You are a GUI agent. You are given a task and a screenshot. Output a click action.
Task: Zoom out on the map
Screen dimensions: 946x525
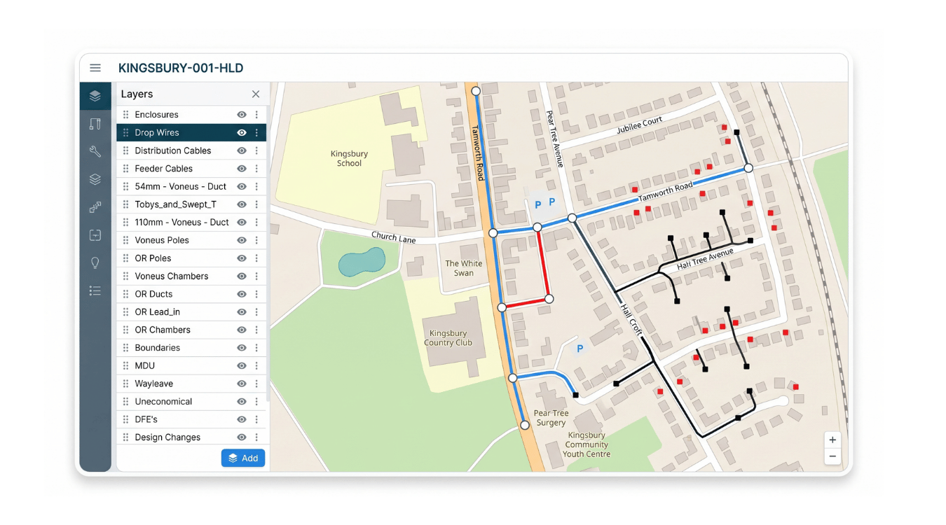(x=832, y=456)
